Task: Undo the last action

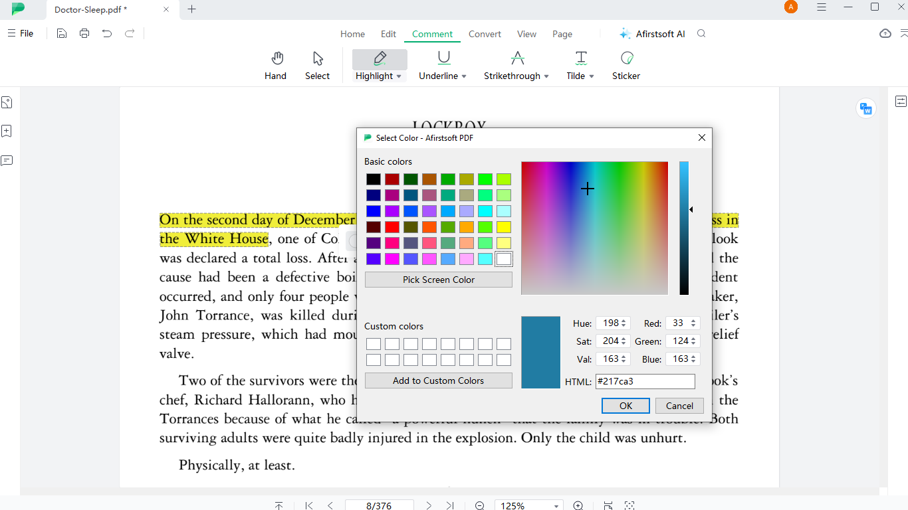Action: (107, 33)
